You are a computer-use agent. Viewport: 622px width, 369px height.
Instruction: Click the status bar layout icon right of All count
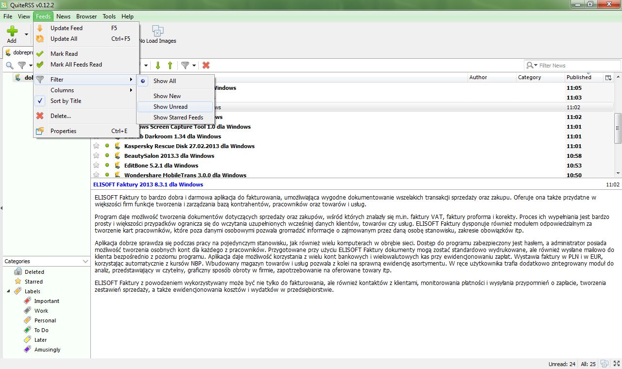(x=604, y=364)
